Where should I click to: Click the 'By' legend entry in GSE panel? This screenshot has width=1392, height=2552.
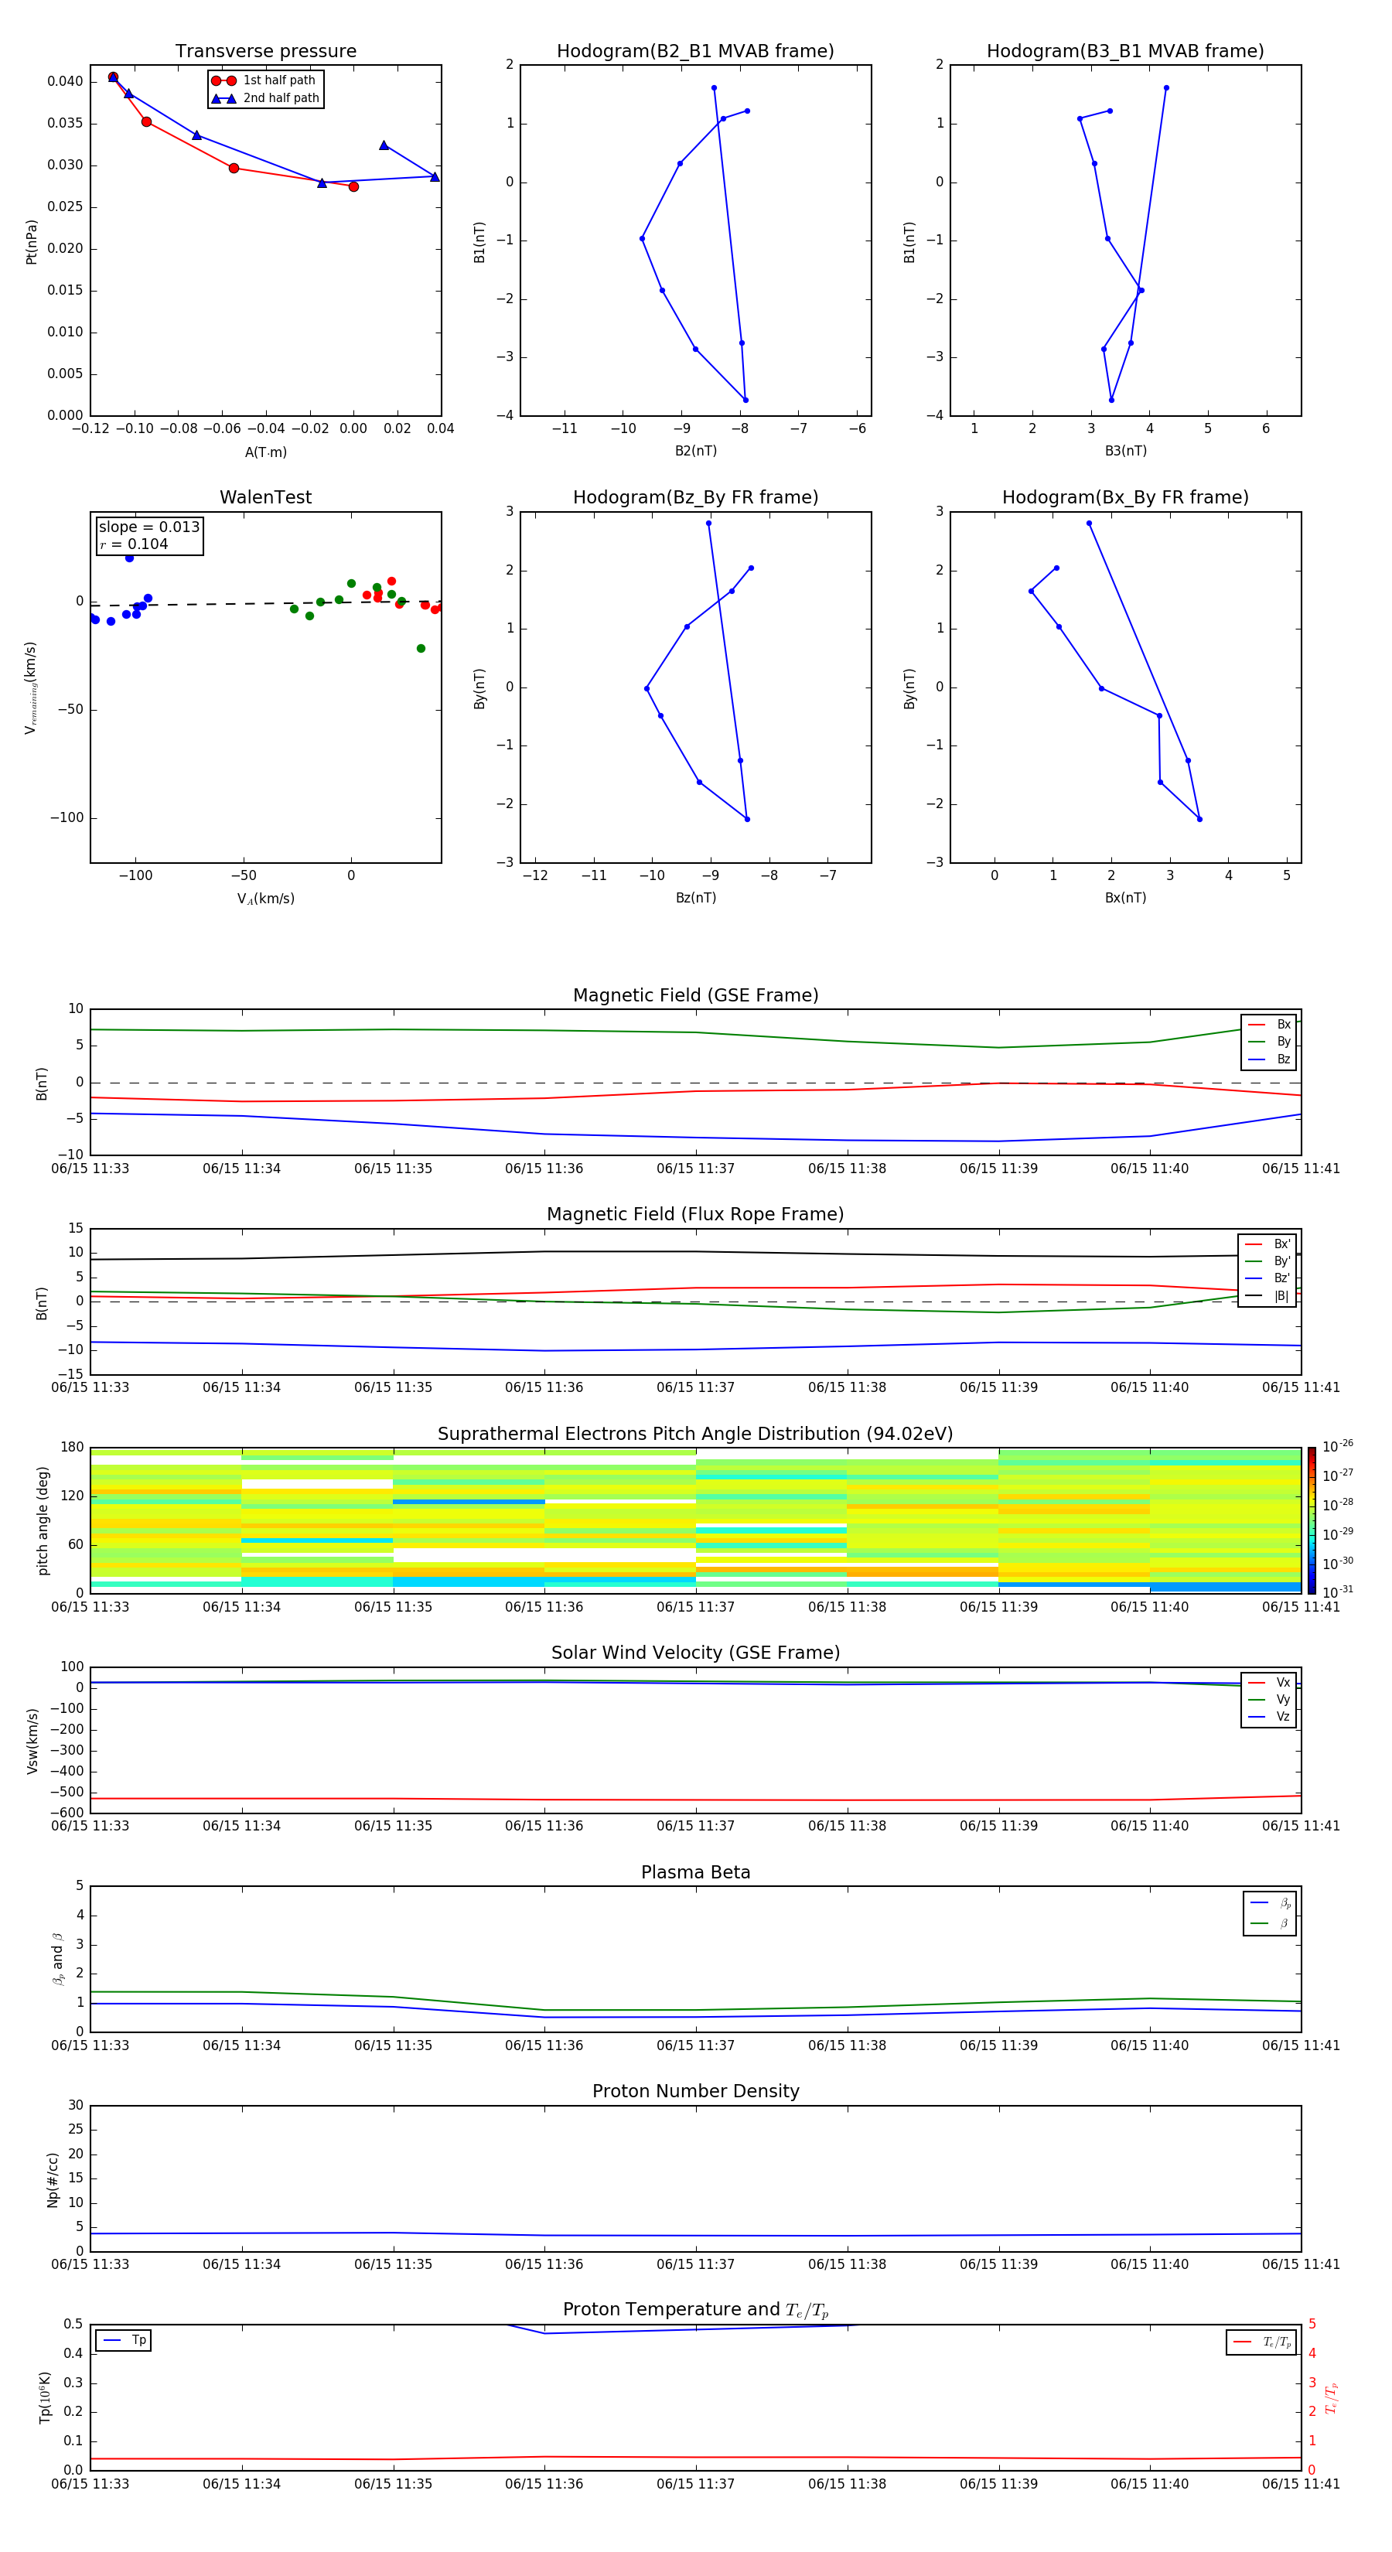click(1270, 1041)
